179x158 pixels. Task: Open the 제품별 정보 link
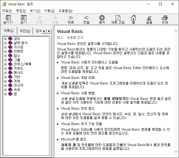75,37
